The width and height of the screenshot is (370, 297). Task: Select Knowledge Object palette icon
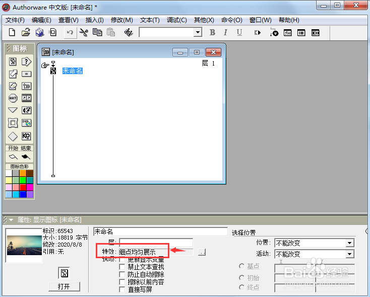[x=26, y=136]
